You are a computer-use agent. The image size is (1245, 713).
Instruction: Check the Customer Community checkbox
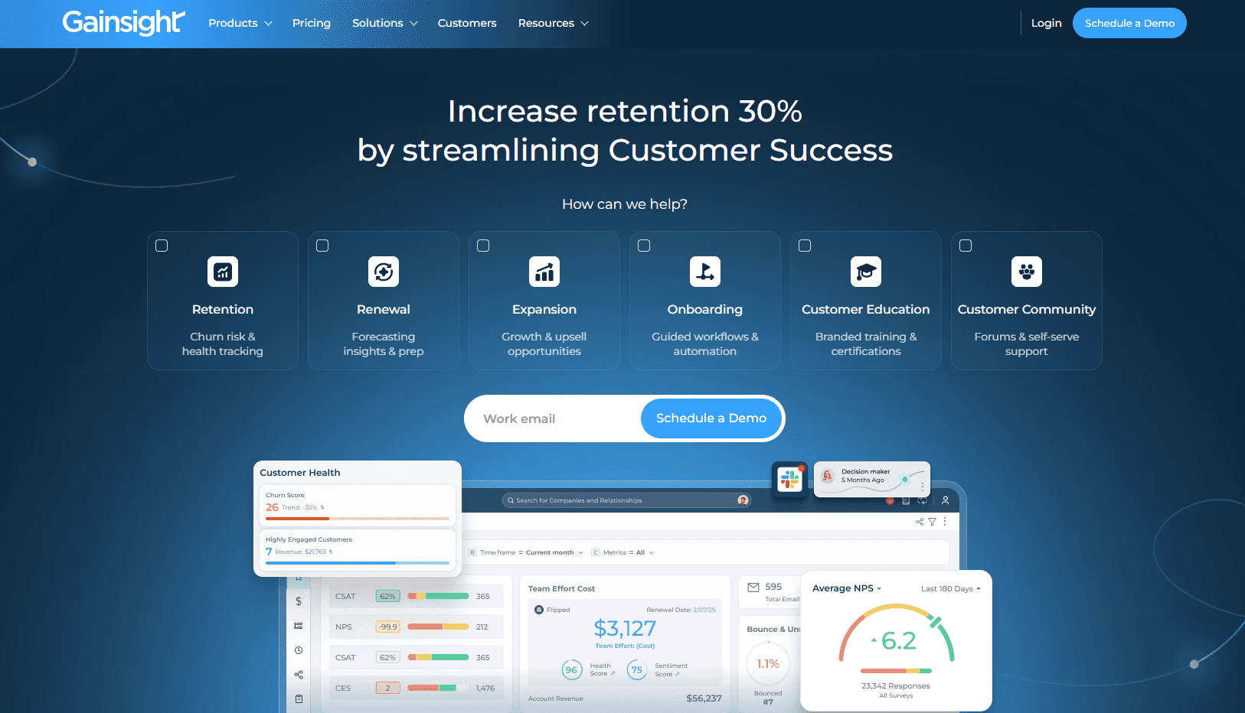[x=966, y=246]
